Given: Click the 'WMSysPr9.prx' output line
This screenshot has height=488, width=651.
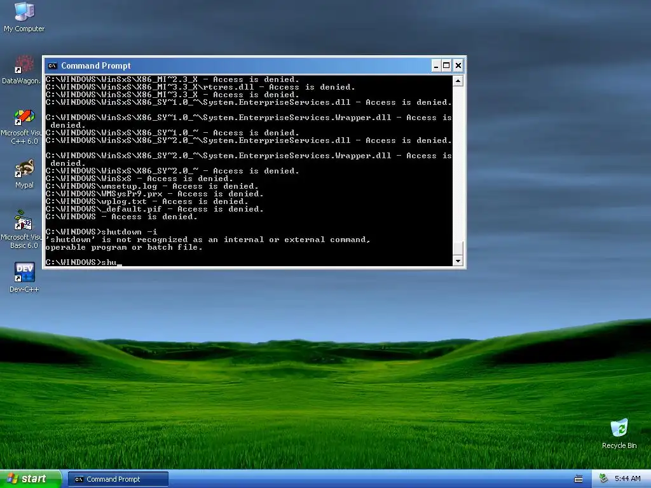Looking at the screenshot, I should click(154, 194).
